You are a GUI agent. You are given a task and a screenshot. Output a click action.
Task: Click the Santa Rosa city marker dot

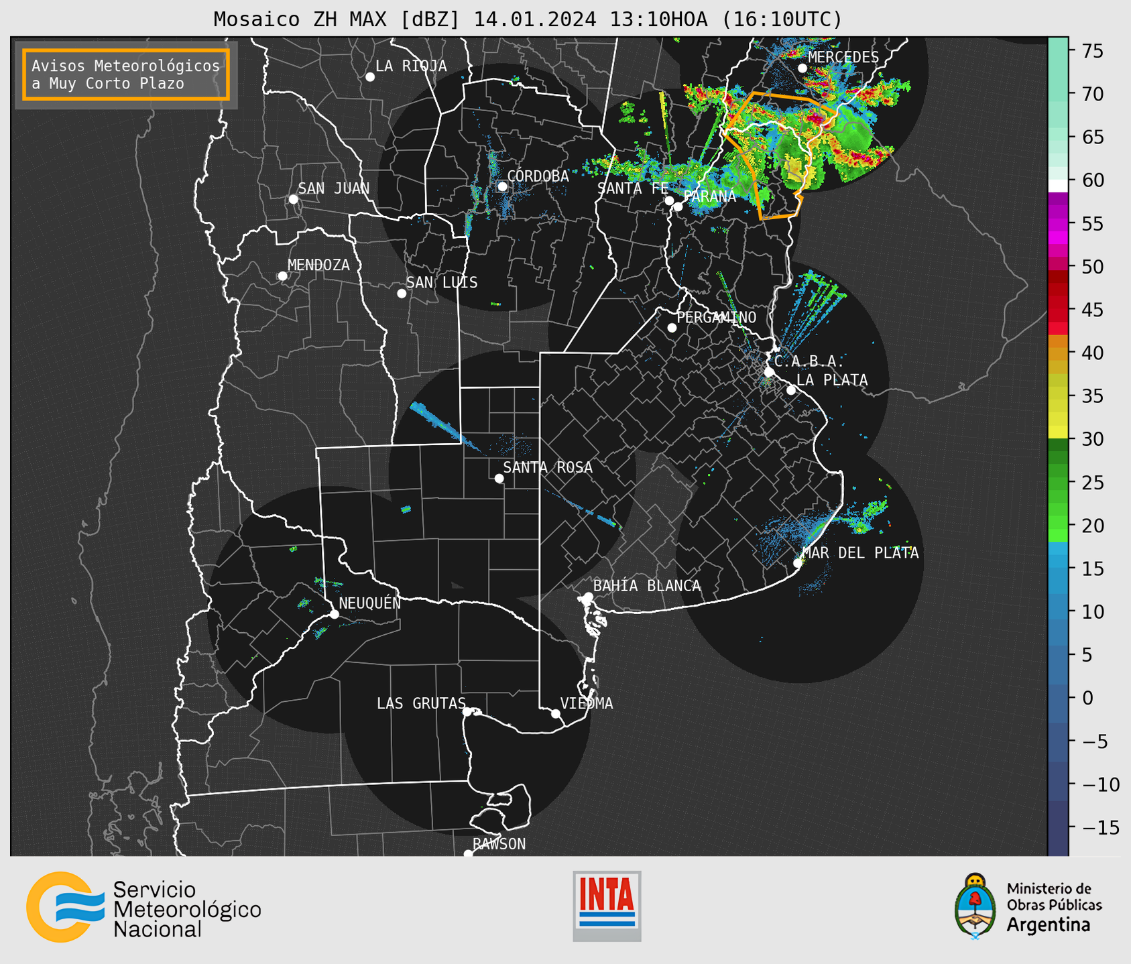(499, 479)
